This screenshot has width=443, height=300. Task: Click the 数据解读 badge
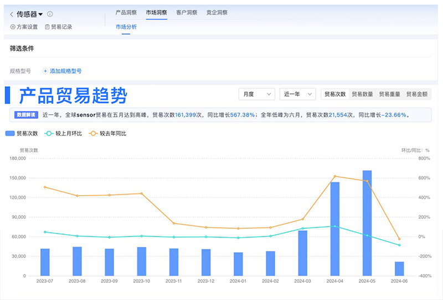tap(26, 115)
